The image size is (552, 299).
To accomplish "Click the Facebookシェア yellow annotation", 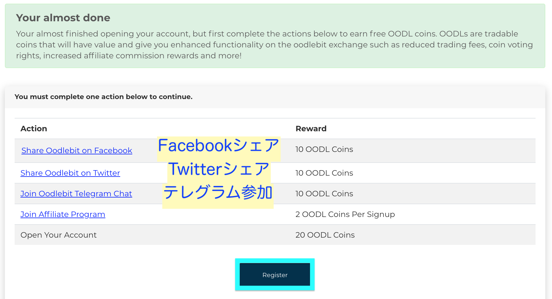I will (218, 146).
